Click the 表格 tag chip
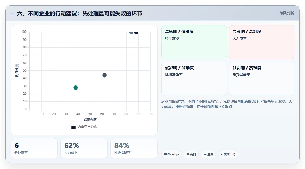 pyautogui.click(x=191, y=154)
